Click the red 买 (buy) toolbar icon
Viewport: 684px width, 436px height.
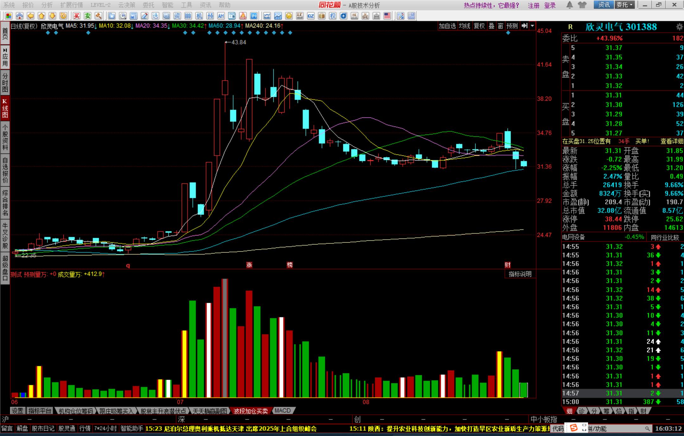77,16
